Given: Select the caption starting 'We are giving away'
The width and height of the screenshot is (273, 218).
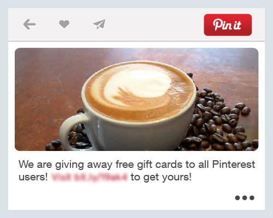Looking at the screenshot, I should click(x=136, y=171).
